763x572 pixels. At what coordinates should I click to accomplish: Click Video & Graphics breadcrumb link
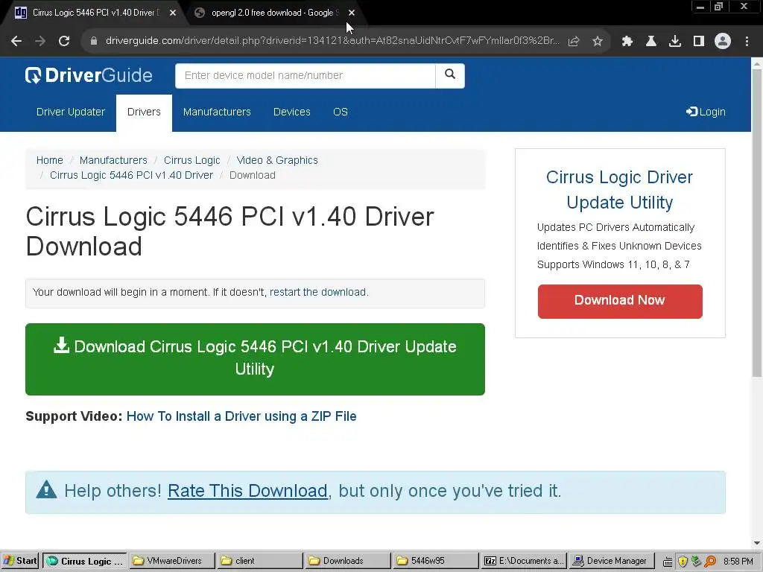point(277,160)
